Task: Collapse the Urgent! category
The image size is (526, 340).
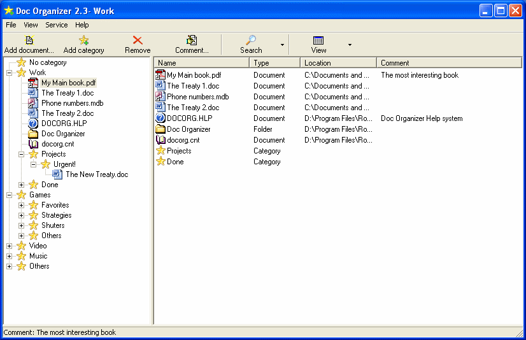Action: click(33, 164)
